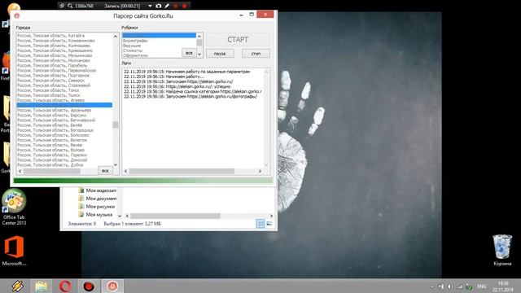Screen dimensions: 521x293
Task: Open Корзина recycle bin icon
Action: [x=502, y=250]
